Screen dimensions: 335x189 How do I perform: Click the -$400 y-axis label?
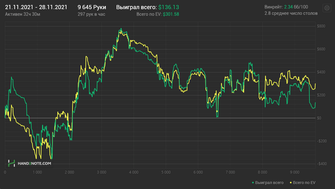(322, 164)
